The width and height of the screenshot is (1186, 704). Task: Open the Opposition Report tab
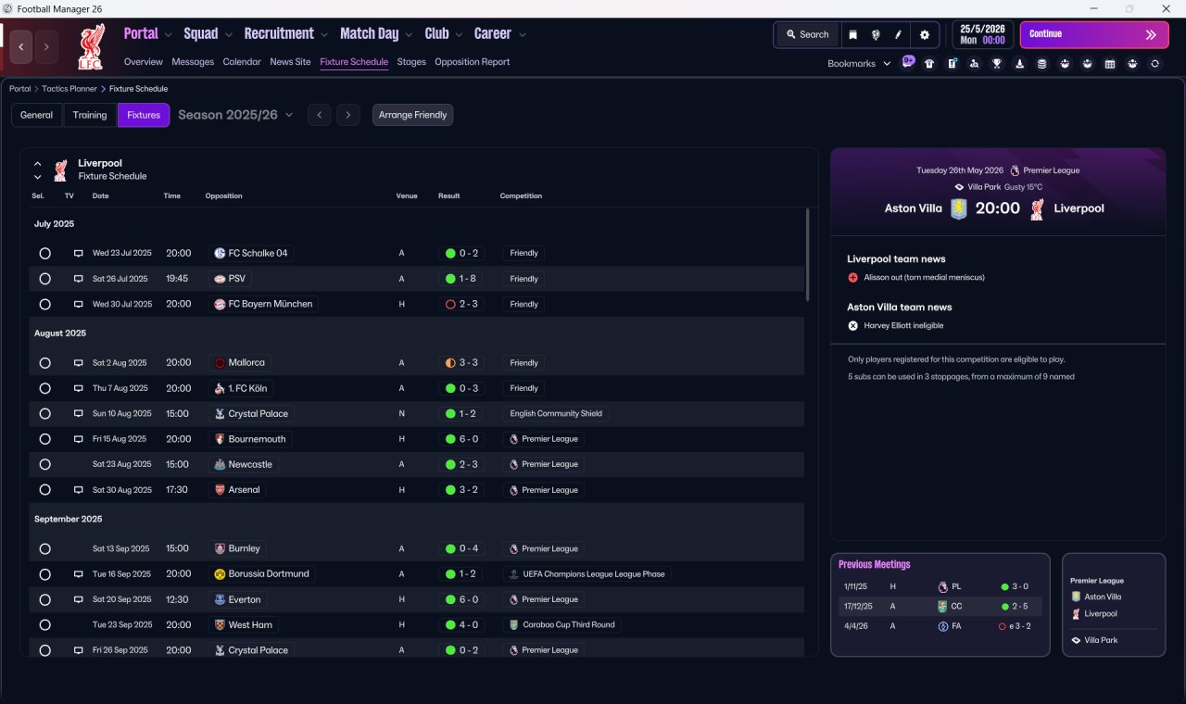pyautogui.click(x=473, y=62)
